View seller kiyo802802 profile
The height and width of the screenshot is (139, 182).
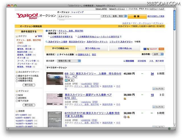coord(86,84)
